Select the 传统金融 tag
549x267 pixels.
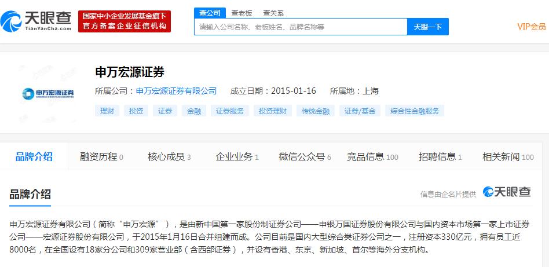(316, 111)
